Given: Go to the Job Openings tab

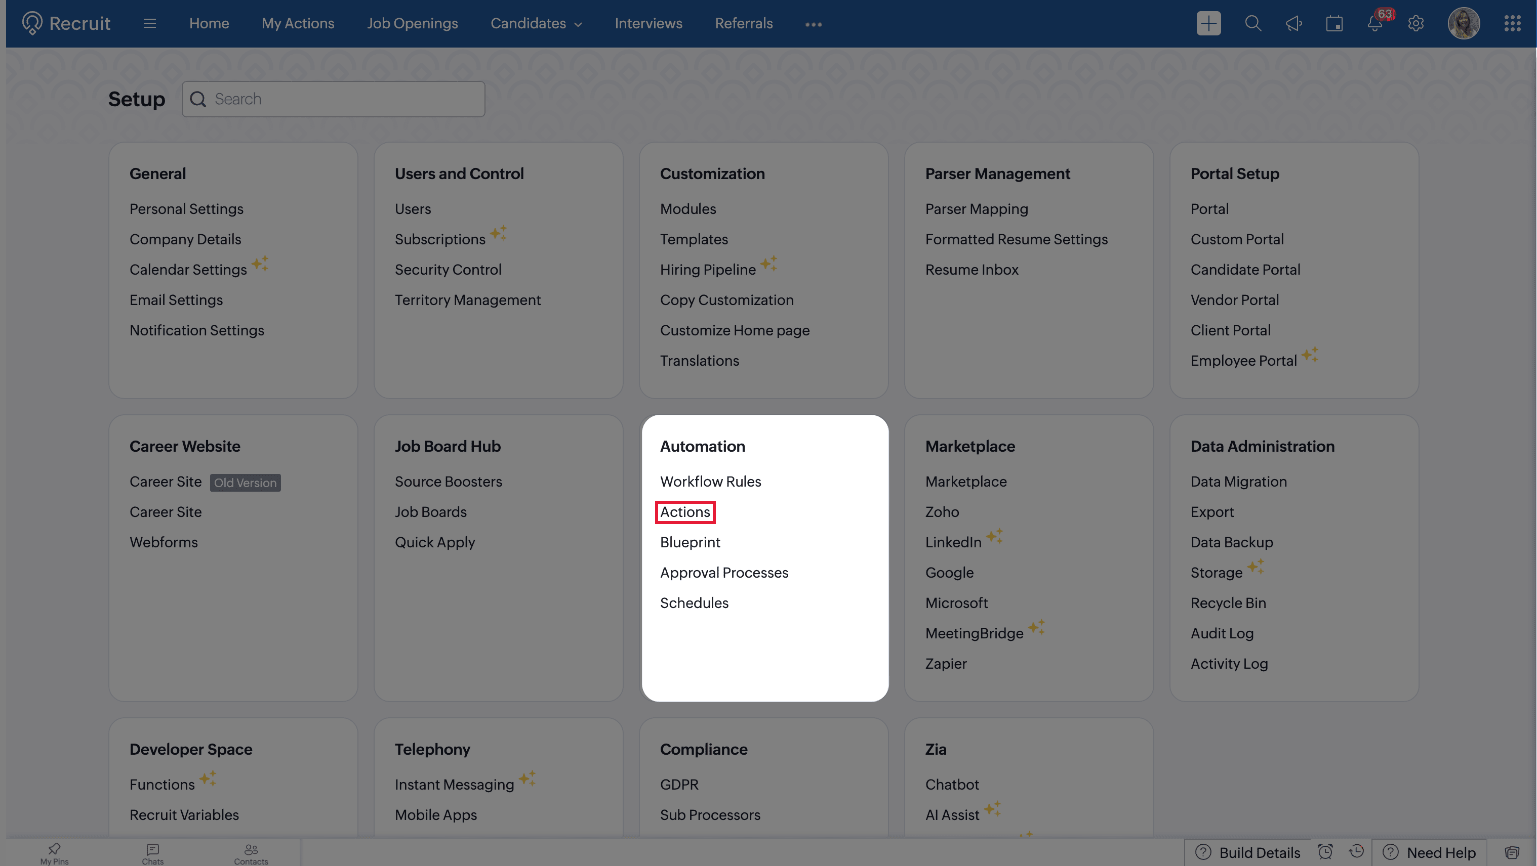Looking at the screenshot, I should [412, 23].
